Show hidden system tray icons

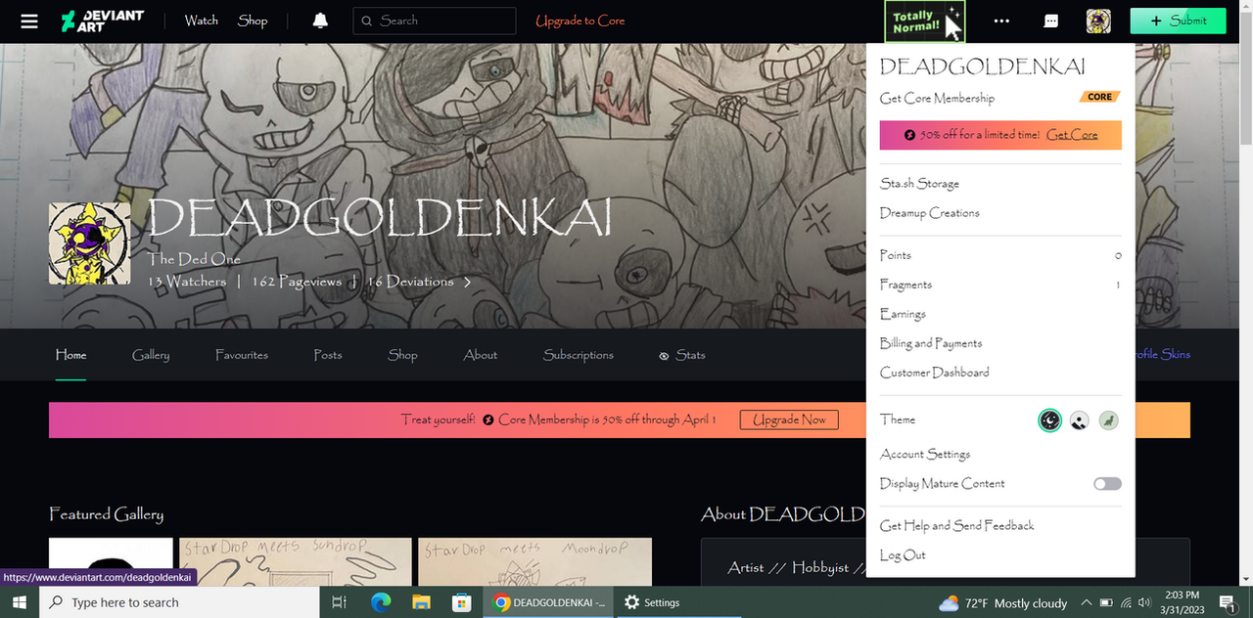pos(1087,602)
